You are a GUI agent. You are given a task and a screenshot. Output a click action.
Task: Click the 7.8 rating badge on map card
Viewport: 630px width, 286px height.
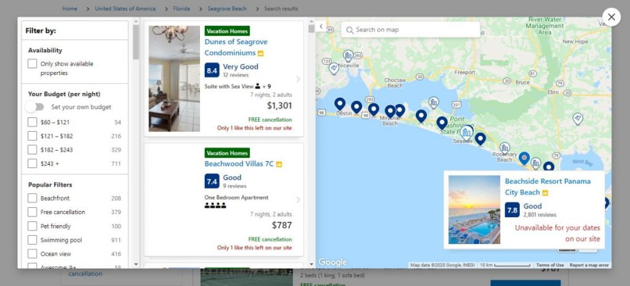point(512,210)
